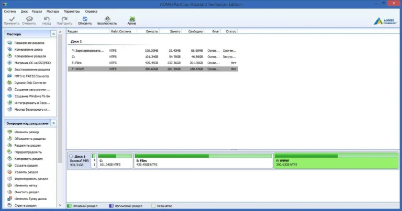Click the Применить (Apply) toolbar icon
The image size is (402, 211).
(x=12, y=21)
